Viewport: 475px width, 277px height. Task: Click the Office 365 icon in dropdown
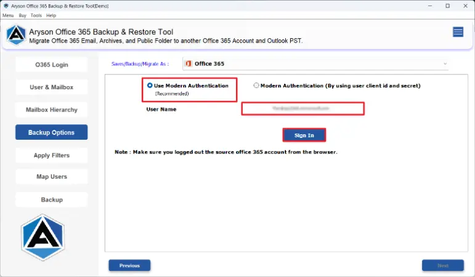189,63
